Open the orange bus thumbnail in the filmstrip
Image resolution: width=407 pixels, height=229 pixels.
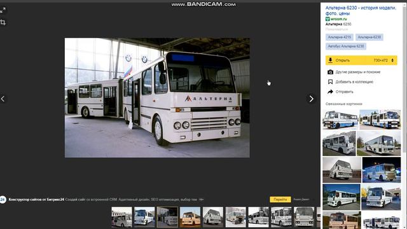(x=190, y=216)
